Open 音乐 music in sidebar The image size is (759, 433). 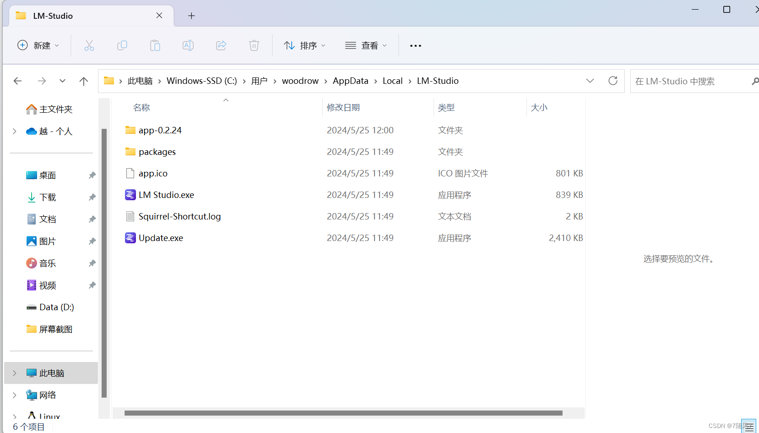41,263
